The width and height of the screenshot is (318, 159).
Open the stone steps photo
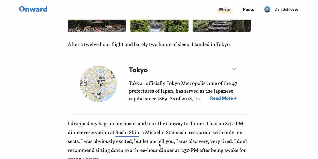pos(222,26)
